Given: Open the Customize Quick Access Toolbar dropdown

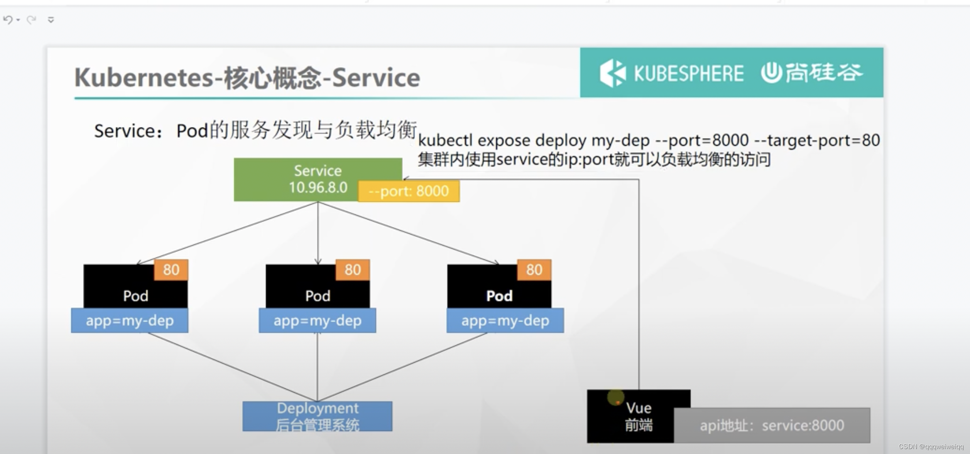Looking at the screenshot, I should tap(51, 20).
